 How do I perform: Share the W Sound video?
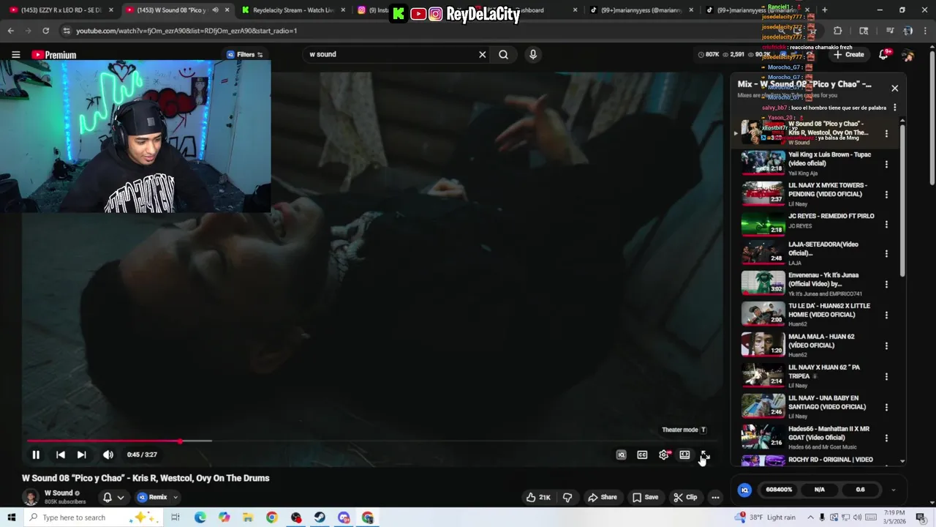coord(602,497)
